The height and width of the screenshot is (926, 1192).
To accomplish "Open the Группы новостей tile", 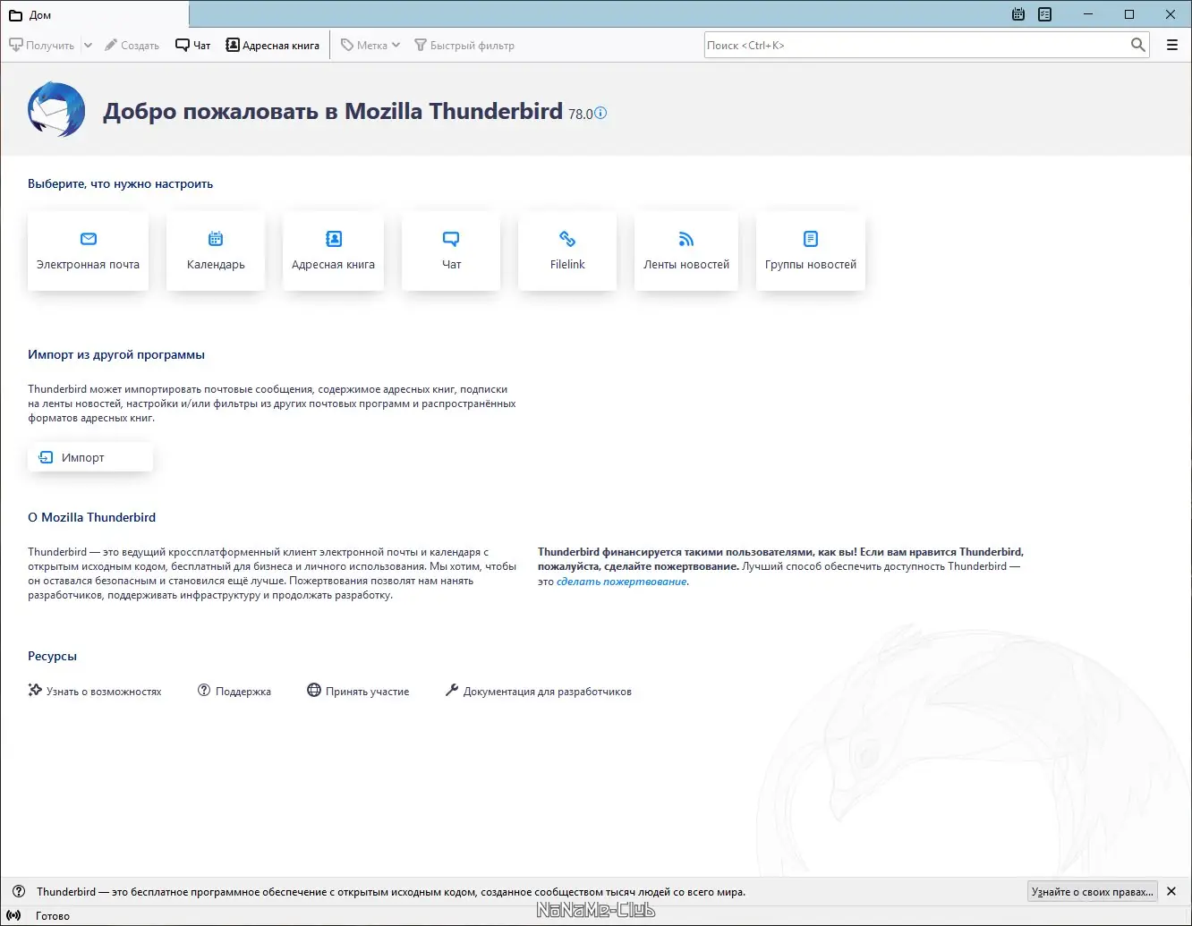I will click(x=810, y=251).
